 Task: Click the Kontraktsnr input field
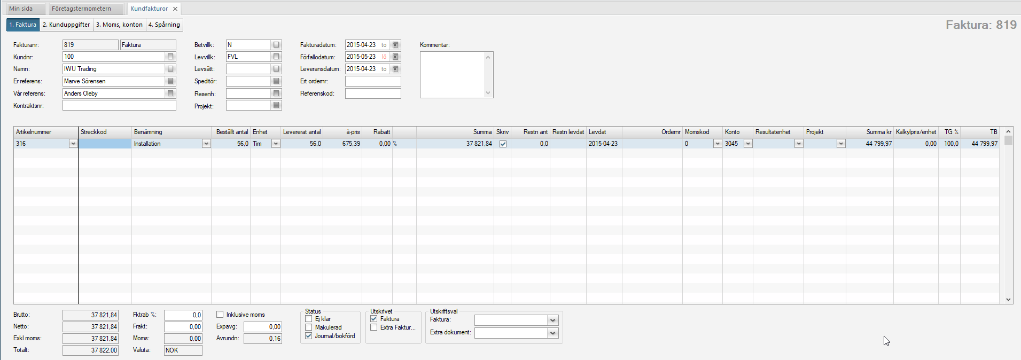(x=119, y=106)
